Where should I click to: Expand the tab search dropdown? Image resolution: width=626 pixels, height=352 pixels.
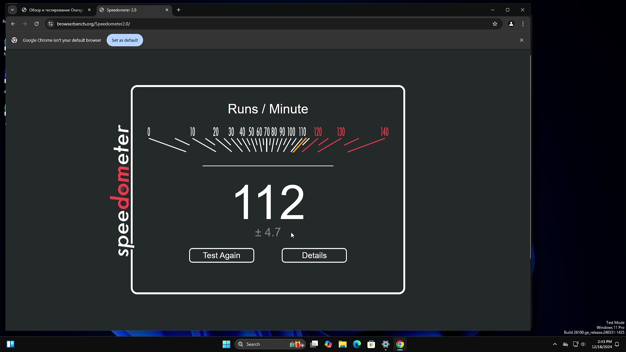(12, 10)
